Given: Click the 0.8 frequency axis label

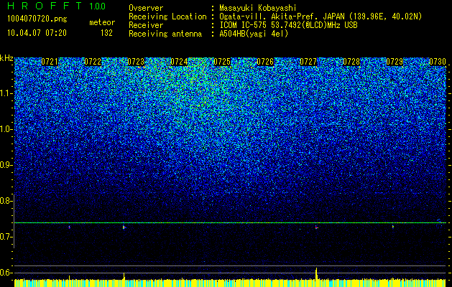Looking at the screenshot, I should click(6, 201).
